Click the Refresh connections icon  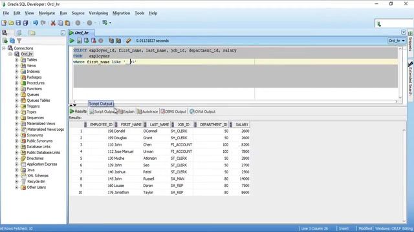pyautogui.click(x=12, y=41)
